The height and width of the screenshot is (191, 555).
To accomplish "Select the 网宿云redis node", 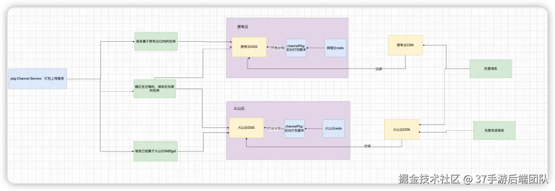I will pyautogui.click(x=335, y=48).
